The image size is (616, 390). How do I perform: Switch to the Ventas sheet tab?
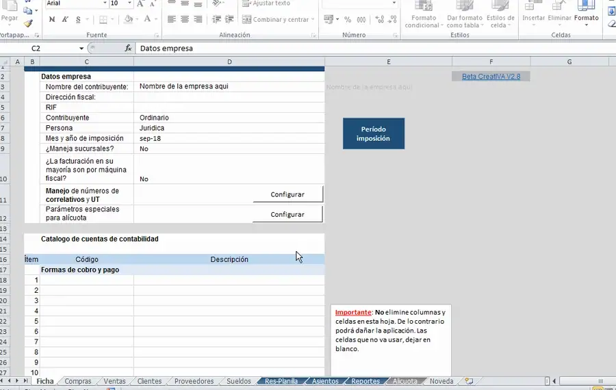point(114,381)
